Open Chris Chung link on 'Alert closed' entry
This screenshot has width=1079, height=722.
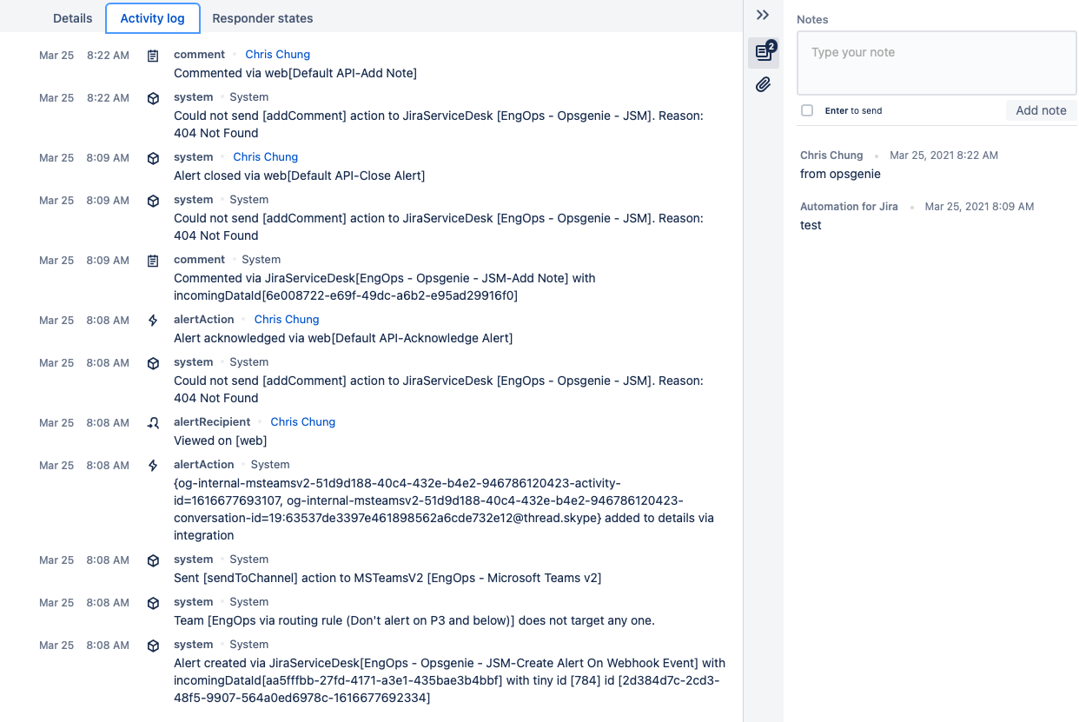(x=266, y=157)
